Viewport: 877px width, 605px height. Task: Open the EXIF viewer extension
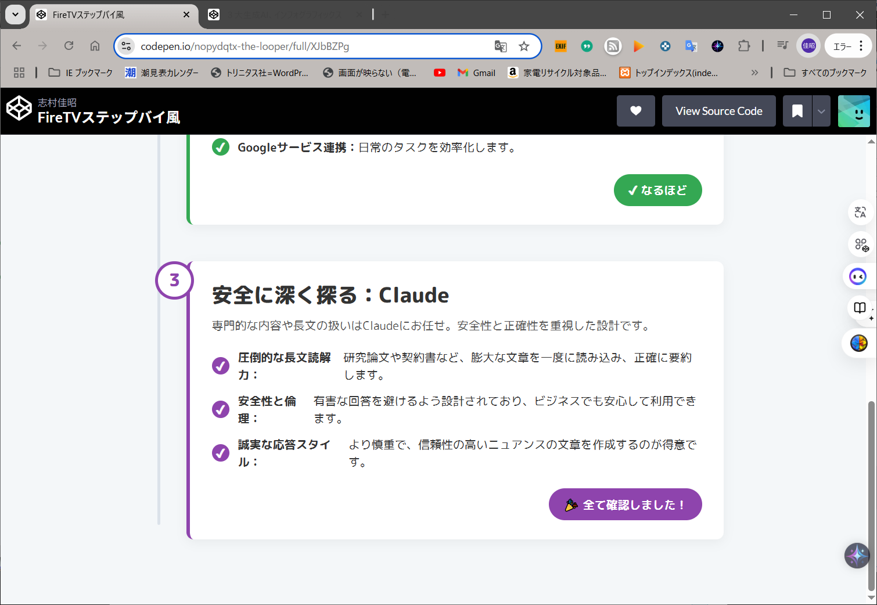[x=560, y=46]
